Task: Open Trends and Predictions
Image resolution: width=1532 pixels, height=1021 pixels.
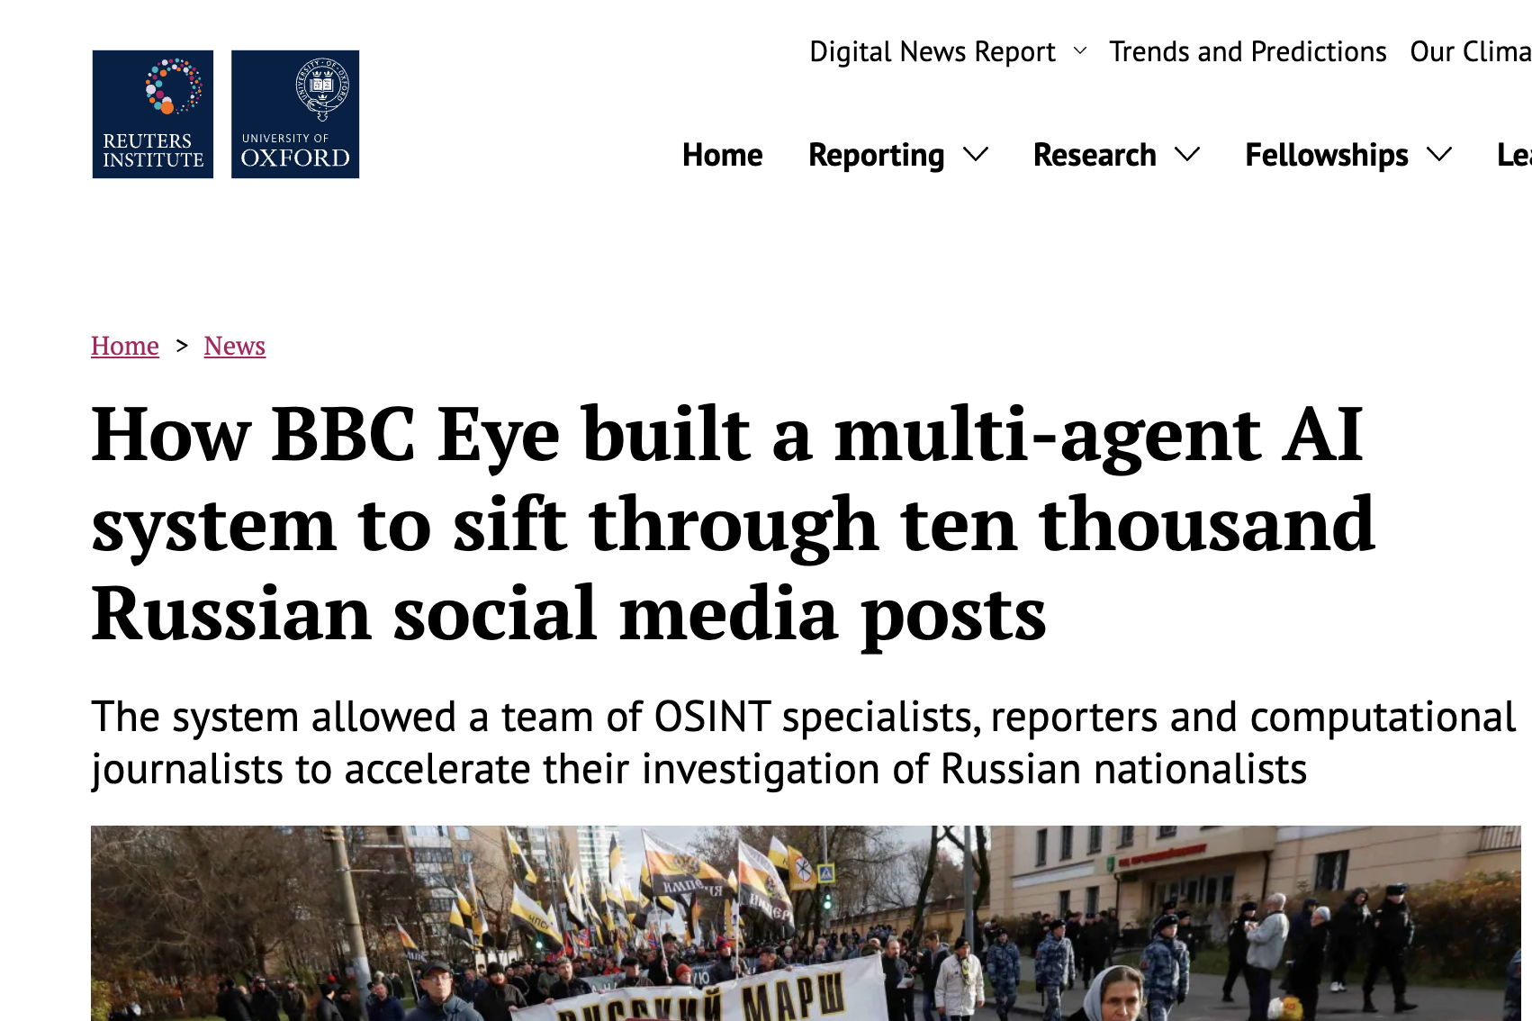Action: 1248,52
